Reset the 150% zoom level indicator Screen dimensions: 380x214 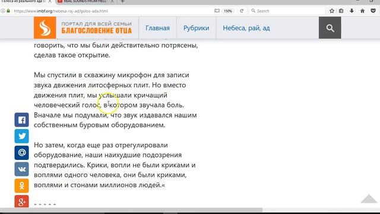[228, 11]
